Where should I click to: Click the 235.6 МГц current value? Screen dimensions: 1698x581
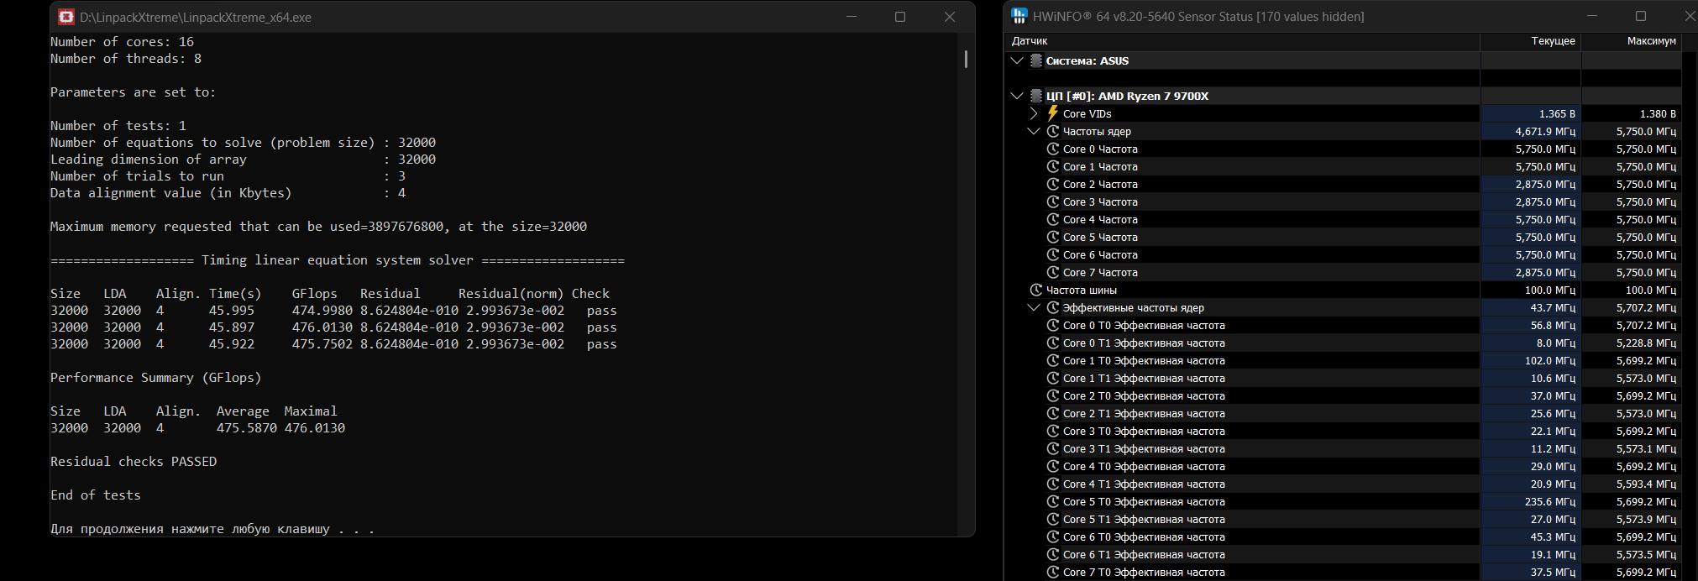click(x=1550, y=501)
